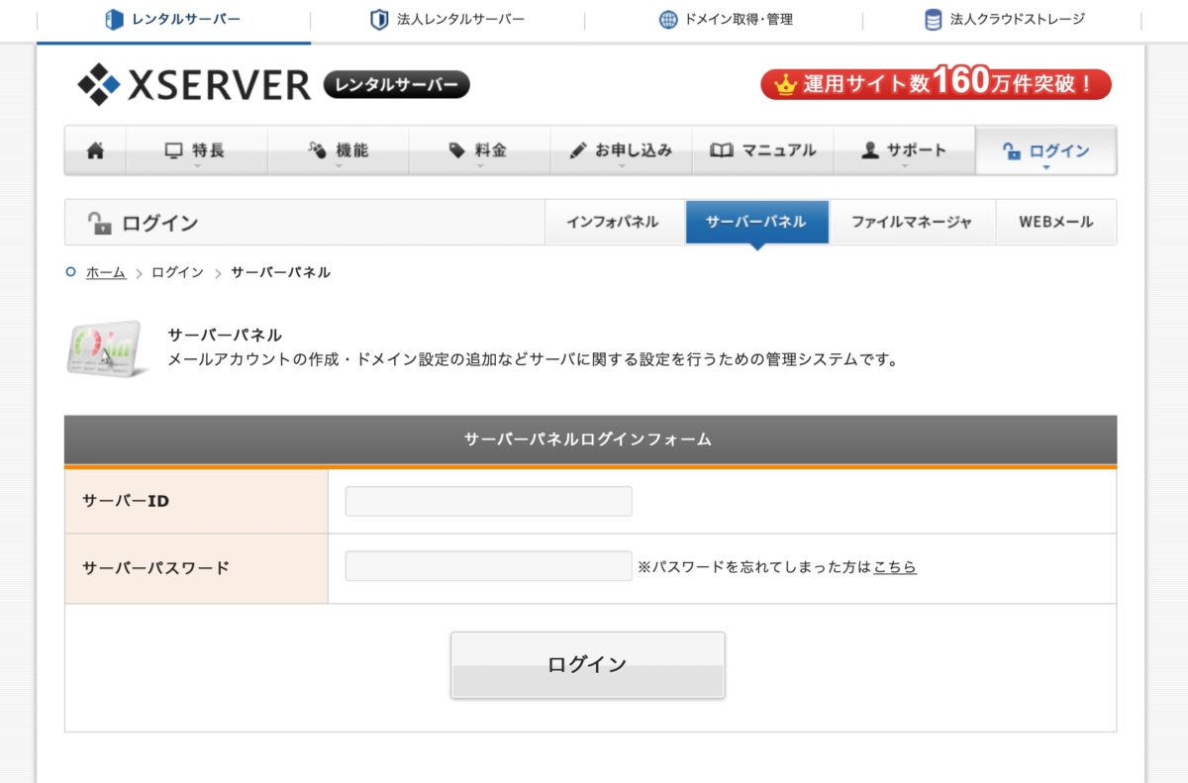Open the こちら password reset link
This screenshot has width=1188, height=783.
895,567
